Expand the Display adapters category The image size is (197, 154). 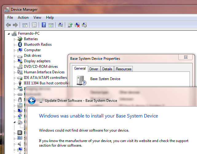(14, 61)
